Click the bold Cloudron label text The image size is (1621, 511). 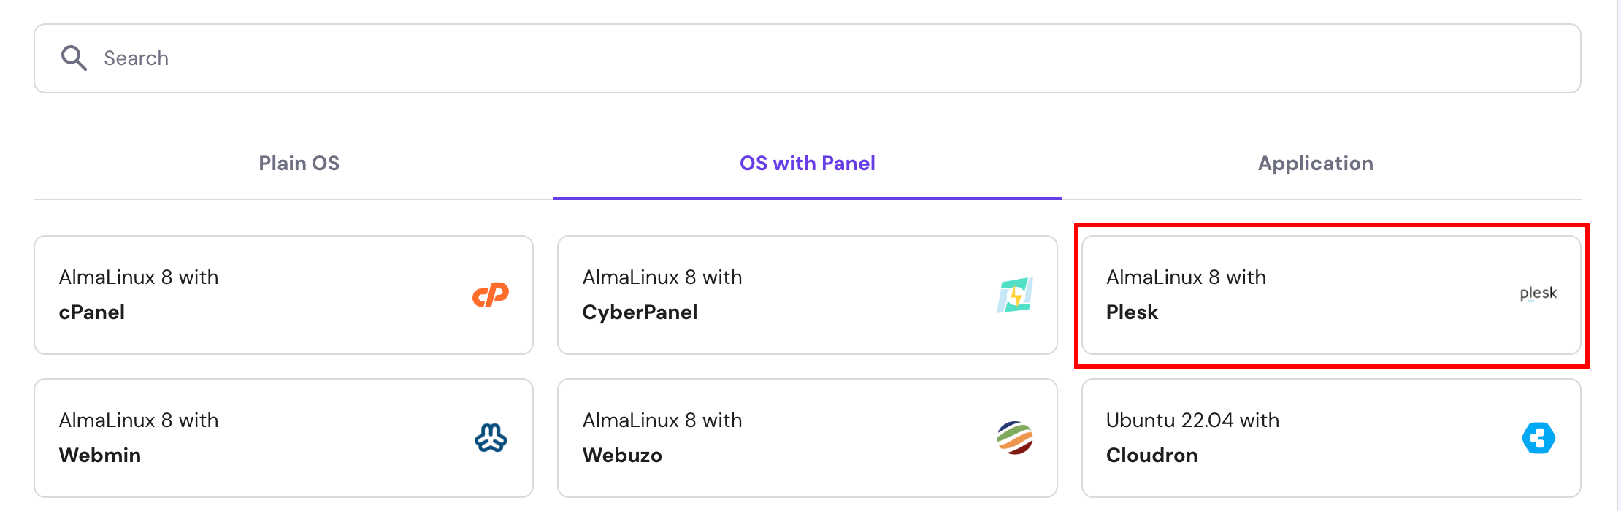(1151, 456)
